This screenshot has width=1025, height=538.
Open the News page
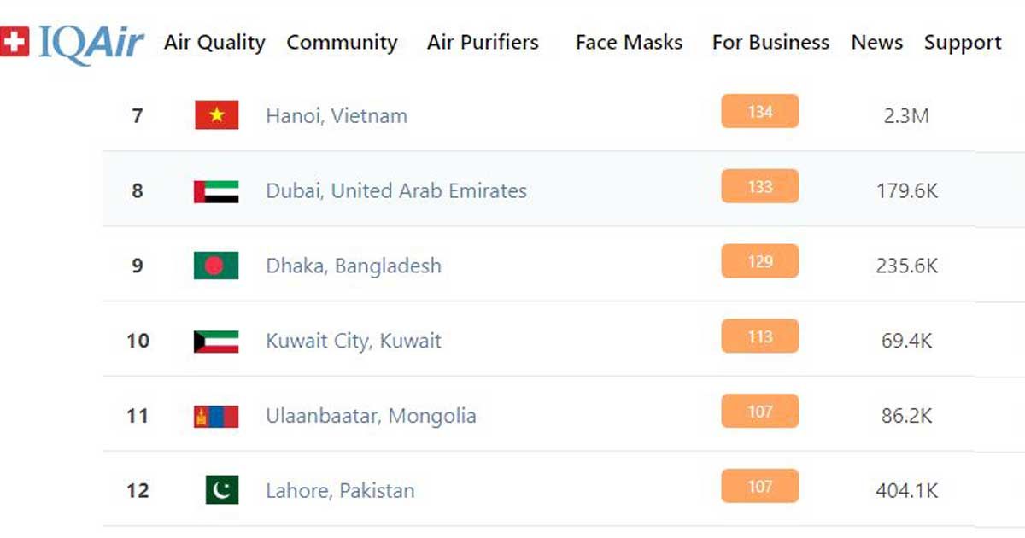876,43
